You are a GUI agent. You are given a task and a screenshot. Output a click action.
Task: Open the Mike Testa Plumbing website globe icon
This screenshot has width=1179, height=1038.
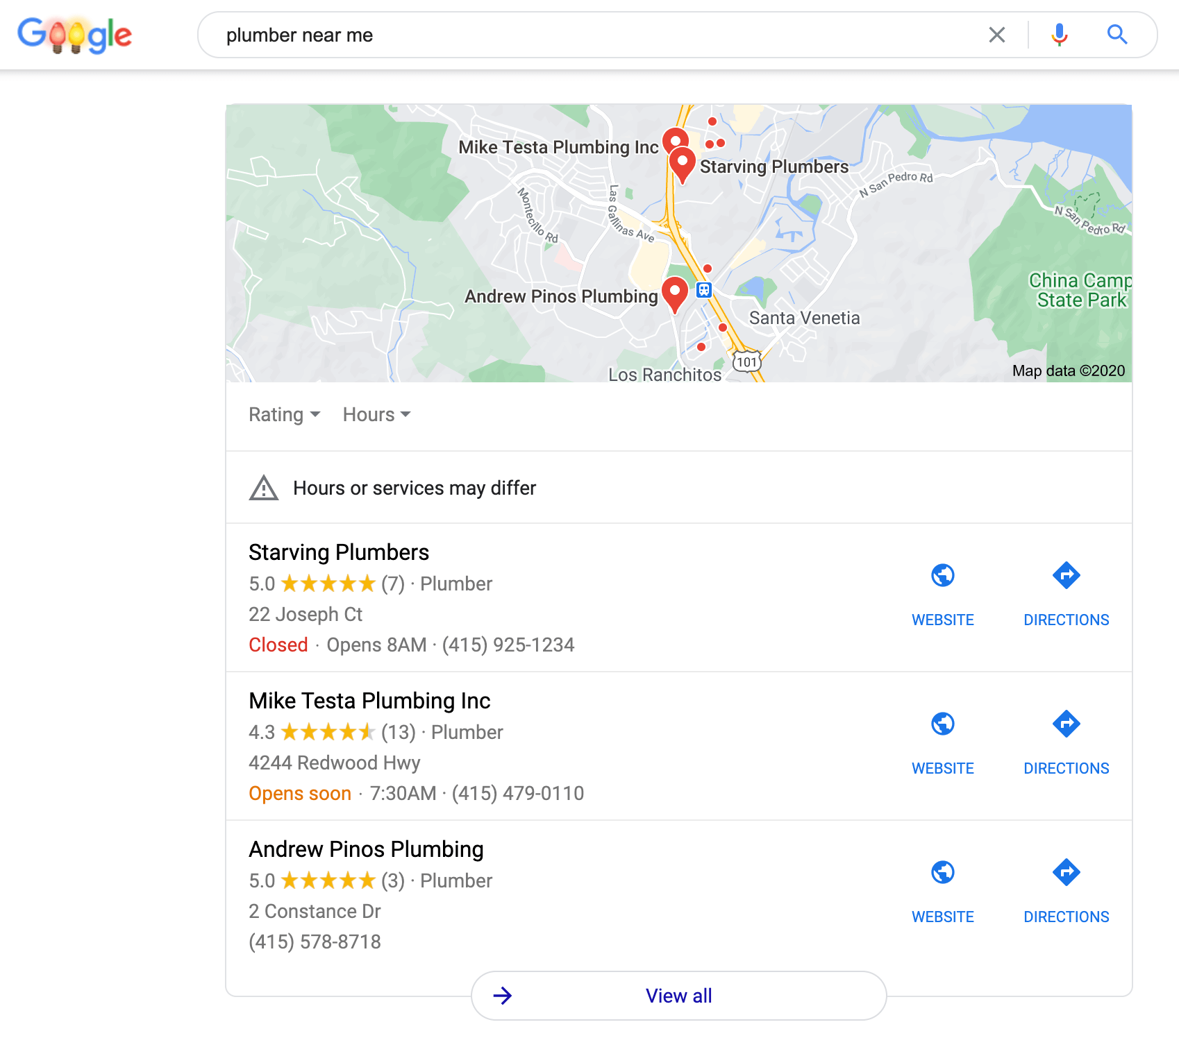click(942, 724)
